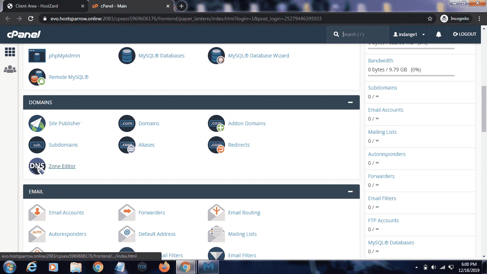This screenshot has height=274, width=487.
Task: Select the cPanel - Main tab
Action: coord(130,6)
